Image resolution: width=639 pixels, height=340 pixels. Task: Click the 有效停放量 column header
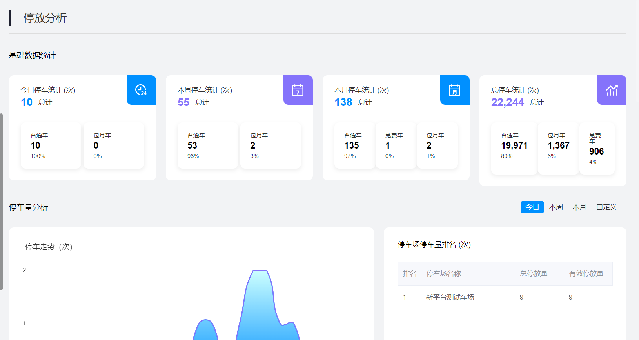click(x=586, y=274)
